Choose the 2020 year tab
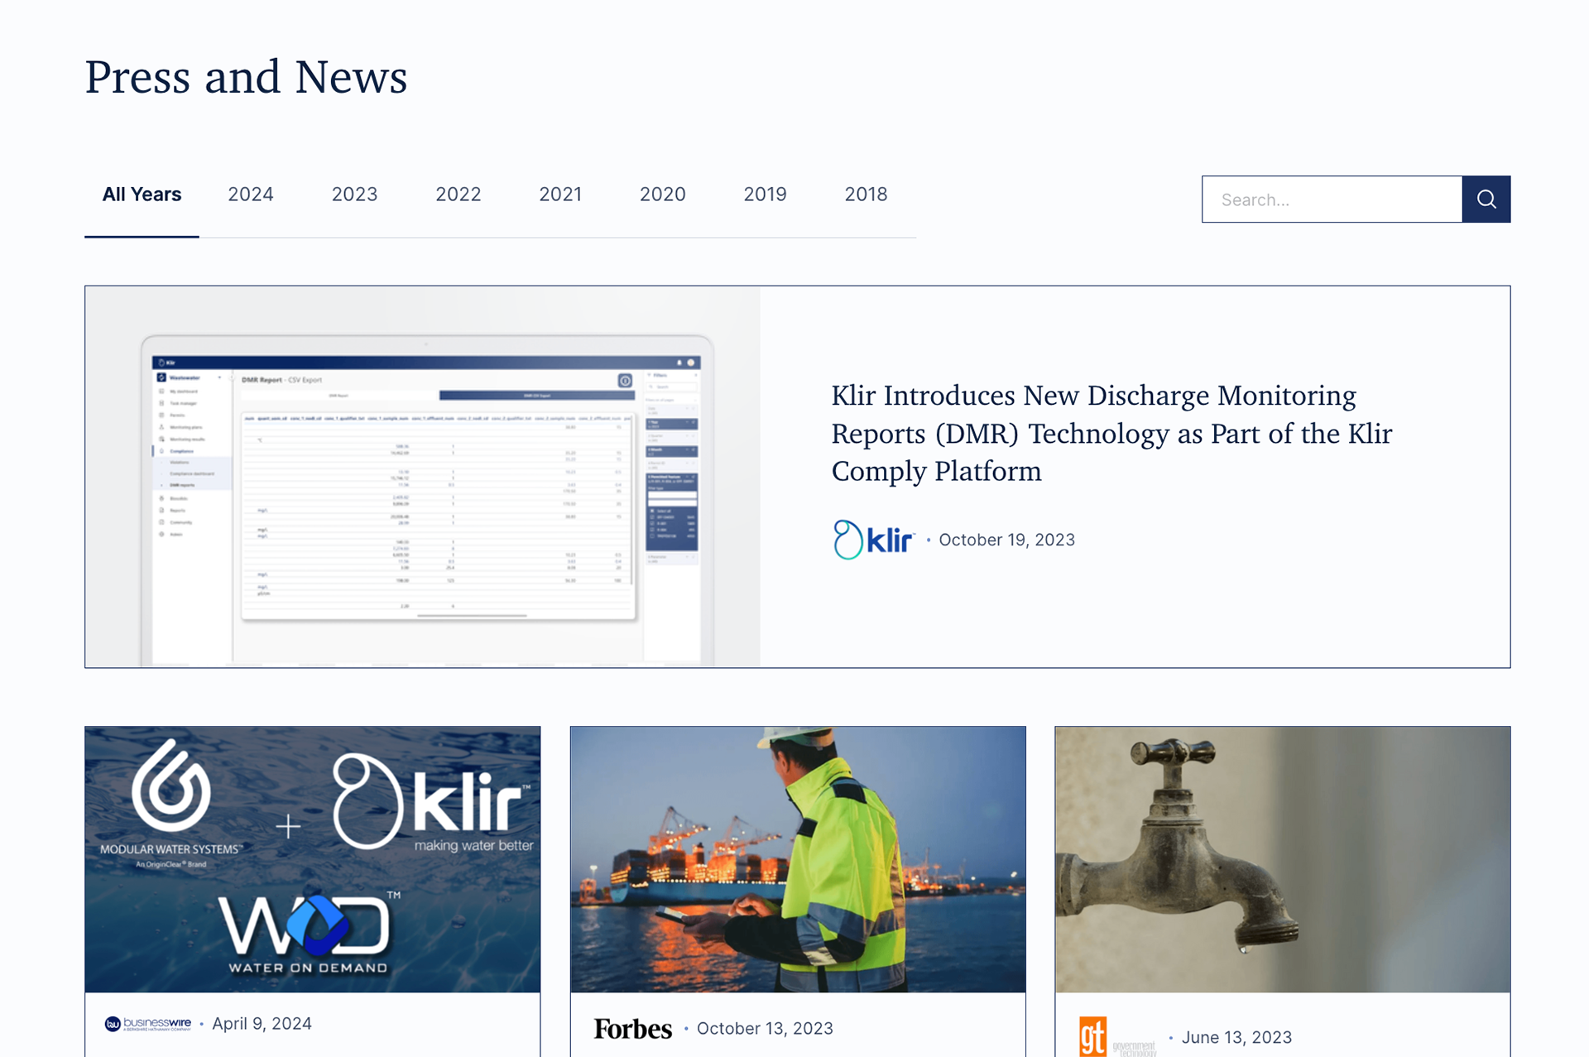 pos(663,195)
